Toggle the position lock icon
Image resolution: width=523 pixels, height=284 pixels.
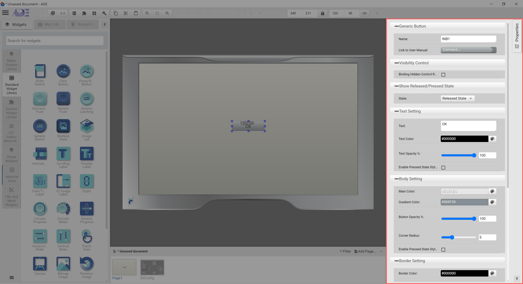click(323, 13)
